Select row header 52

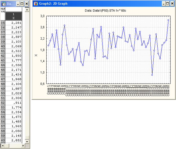(x=3, y=103)
